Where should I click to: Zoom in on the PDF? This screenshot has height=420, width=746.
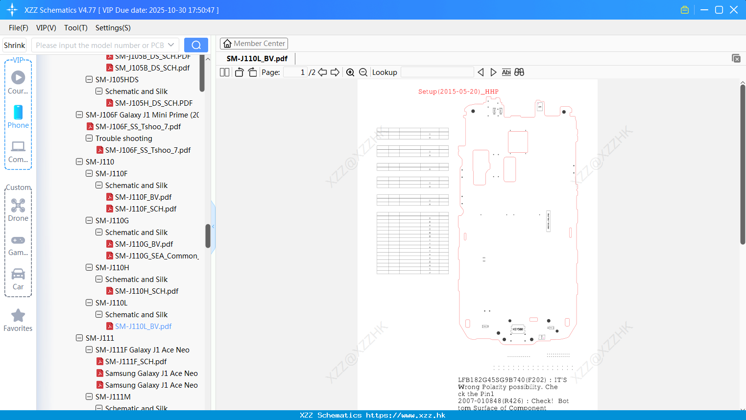tap(350, 72)
